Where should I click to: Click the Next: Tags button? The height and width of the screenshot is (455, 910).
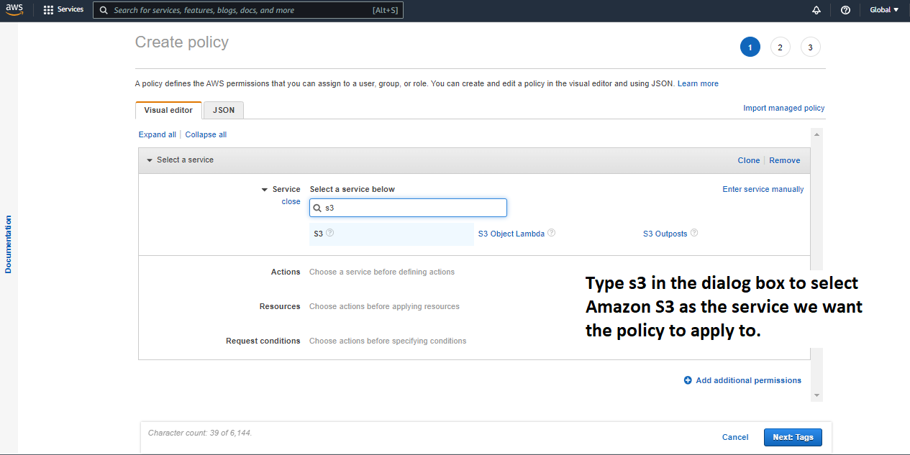pos(793,437)
